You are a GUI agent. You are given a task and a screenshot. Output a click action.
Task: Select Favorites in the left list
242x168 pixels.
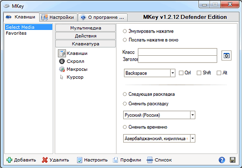click(x=16, y=33)
